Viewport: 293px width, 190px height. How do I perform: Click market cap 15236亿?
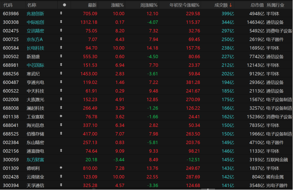[256, 117]
